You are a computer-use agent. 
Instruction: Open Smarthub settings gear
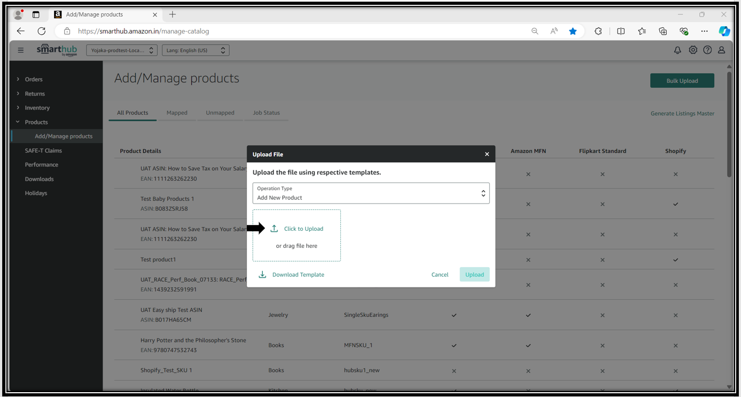click(693, 50)
